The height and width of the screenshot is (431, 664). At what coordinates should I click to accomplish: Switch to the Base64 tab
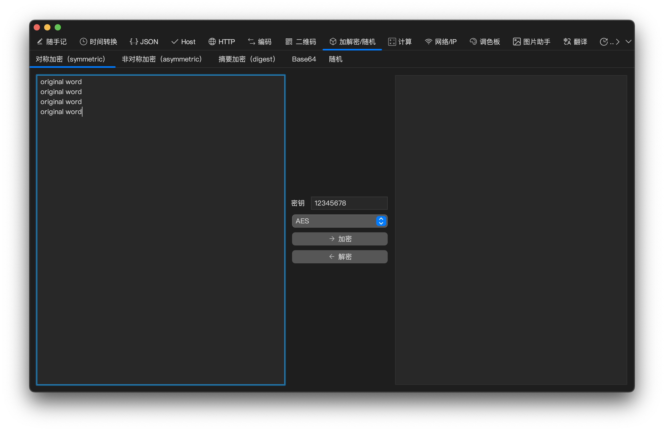[304, 59]
